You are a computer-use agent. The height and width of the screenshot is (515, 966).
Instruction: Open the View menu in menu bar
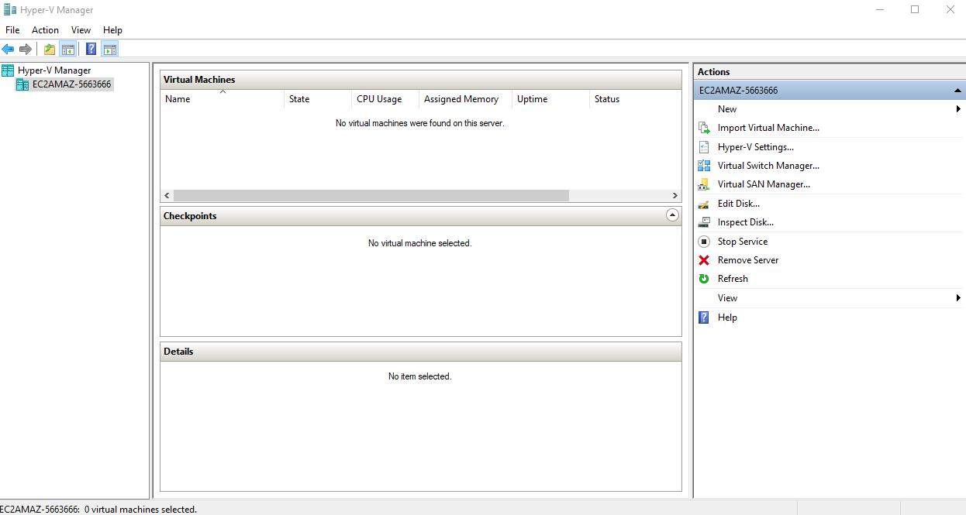point(81,30)
